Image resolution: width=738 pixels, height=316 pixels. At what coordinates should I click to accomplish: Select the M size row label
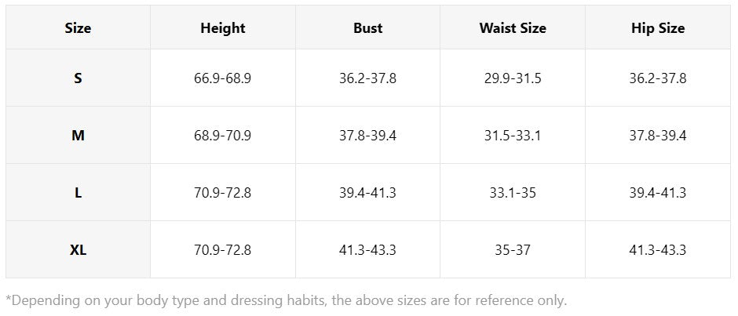(x=79, y=136)
